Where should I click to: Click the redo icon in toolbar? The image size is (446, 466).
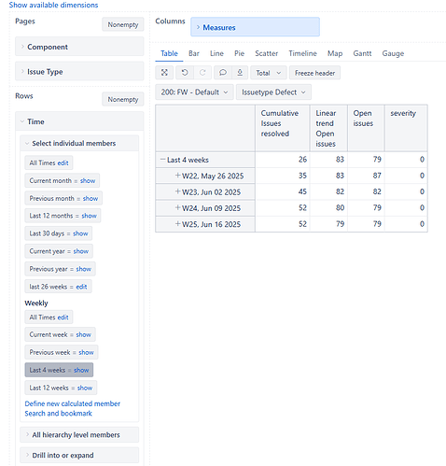point(202,73)
